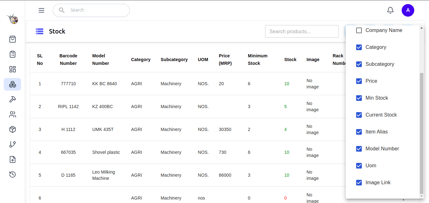
Task: Open the clipboard list sidebar icon
Action: [13, 54]
